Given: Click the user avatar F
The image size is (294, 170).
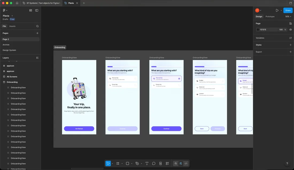Looking at the screenshot, I should [x=257, y=10].
